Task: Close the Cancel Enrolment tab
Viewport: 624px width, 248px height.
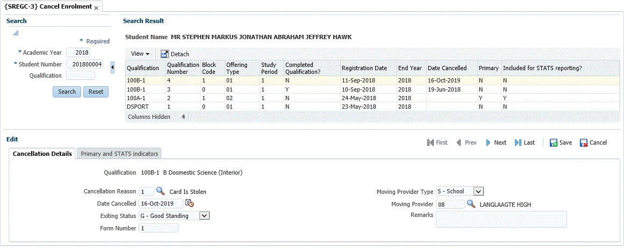Action: tap(96, 7)
